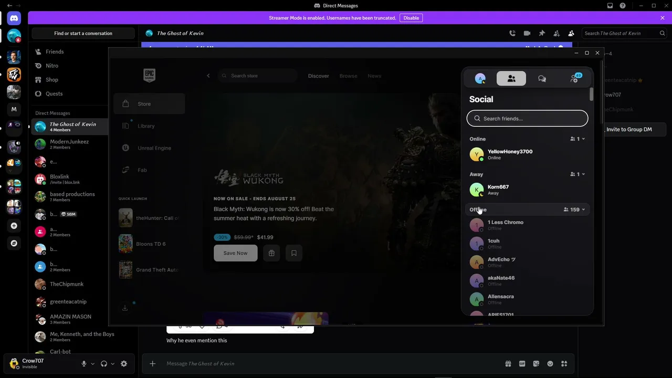
Task: Open Discord inbox icon in title bar
Action: coord(610,6)
